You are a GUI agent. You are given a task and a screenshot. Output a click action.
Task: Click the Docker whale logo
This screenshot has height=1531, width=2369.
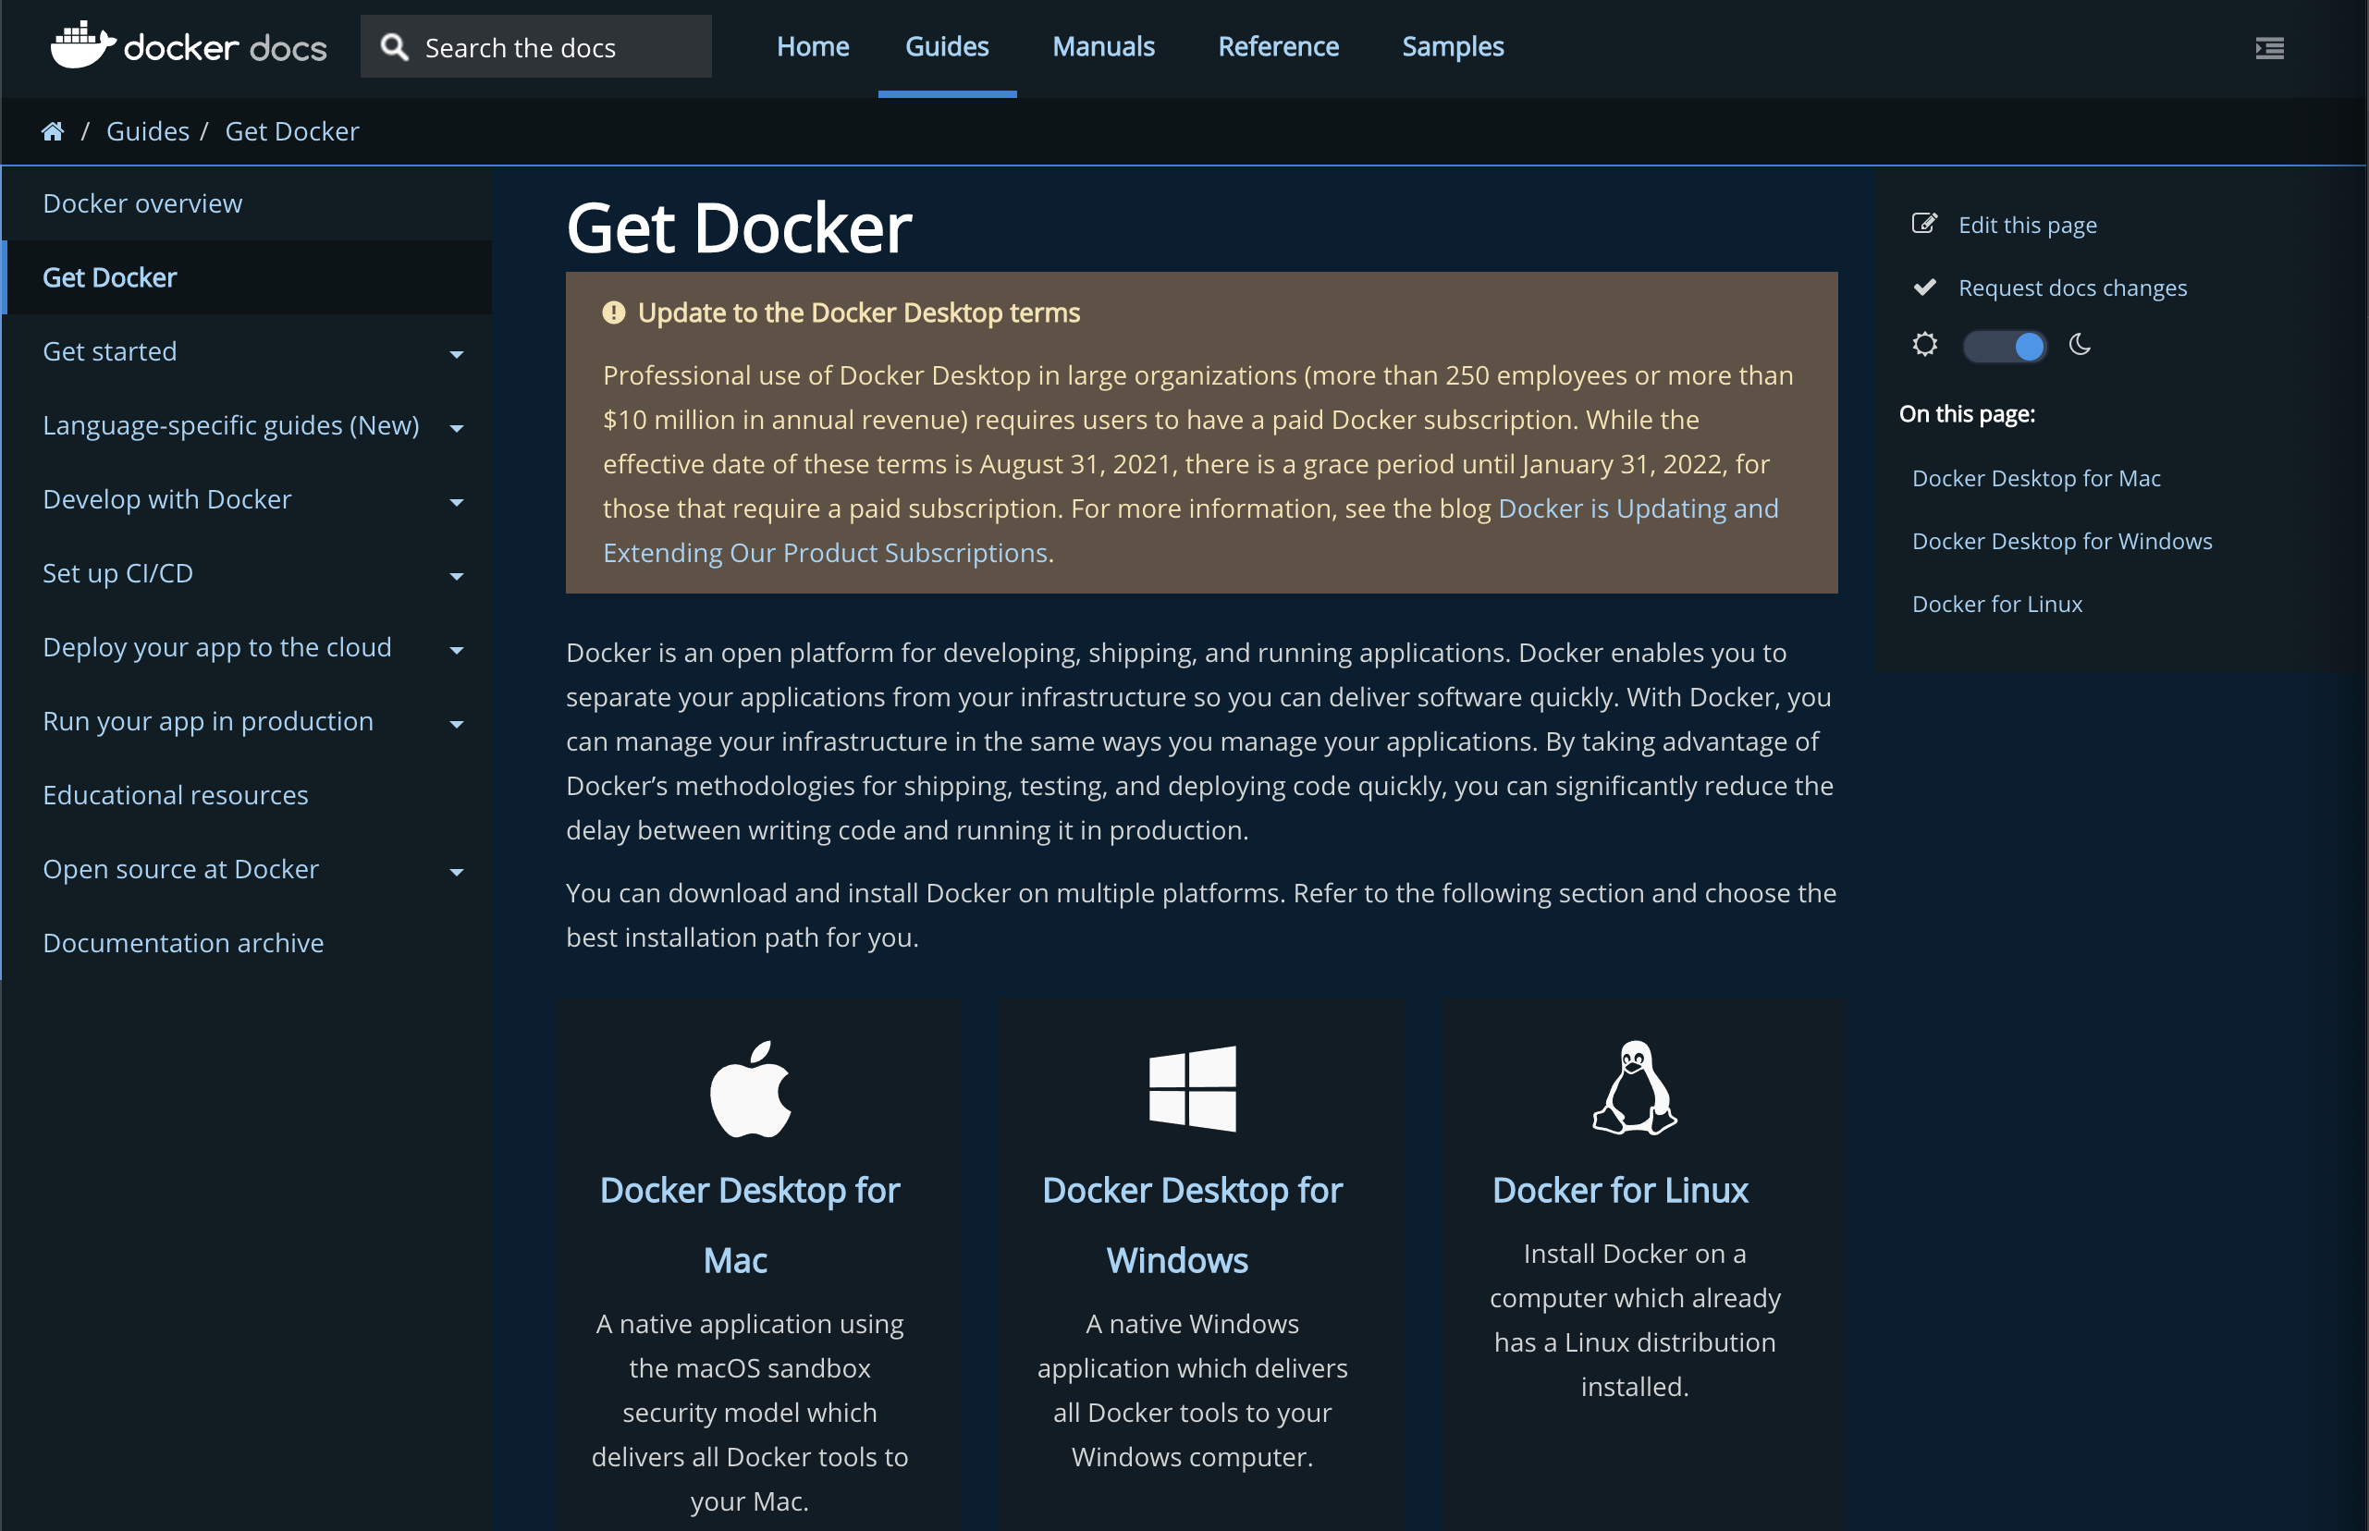(x=82, y=44)
